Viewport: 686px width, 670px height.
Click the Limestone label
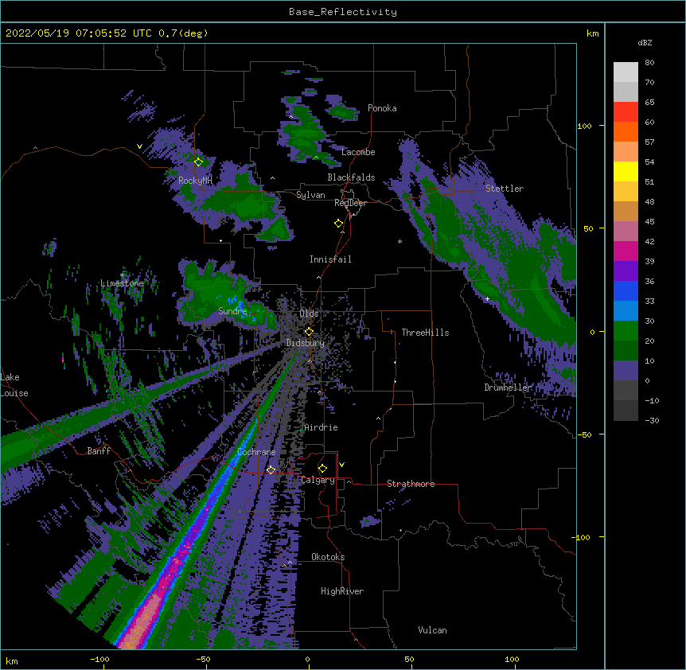(x=122, y=283)
